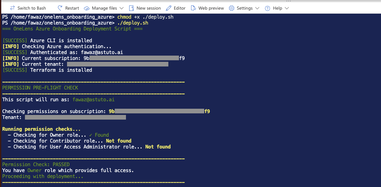Click the Help question mark icon
Image resolution: width=381 pixels, height=187 pixels.
(268, 8)
